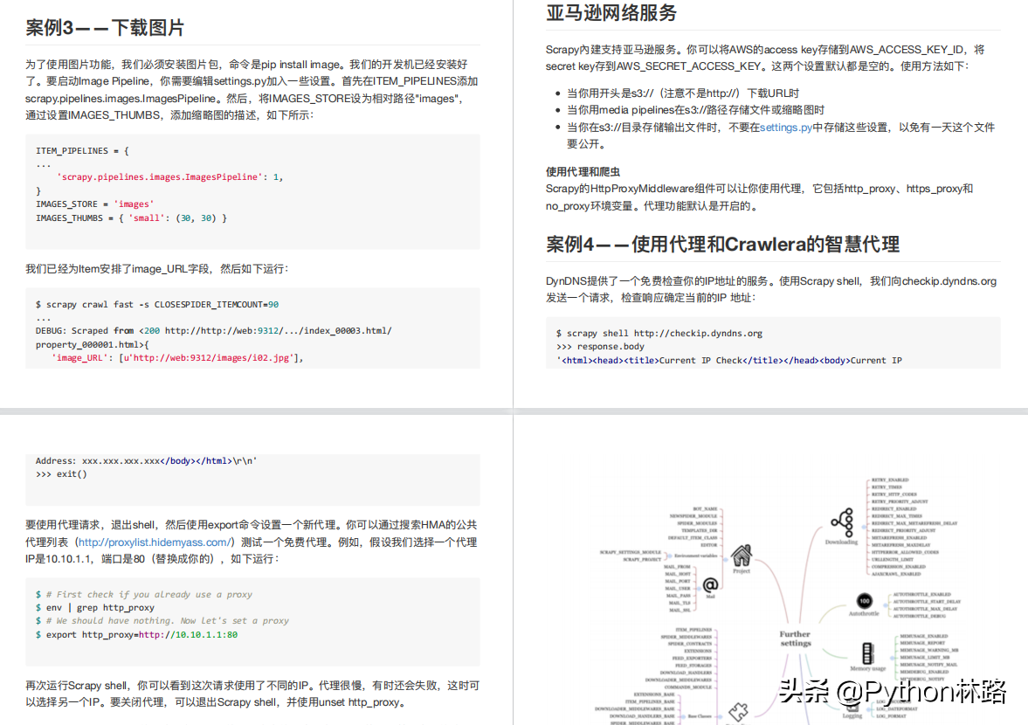Click the 'Memory usage' label in mindmap
Screen dimensions: 1028x725
(x=867, y=668)
